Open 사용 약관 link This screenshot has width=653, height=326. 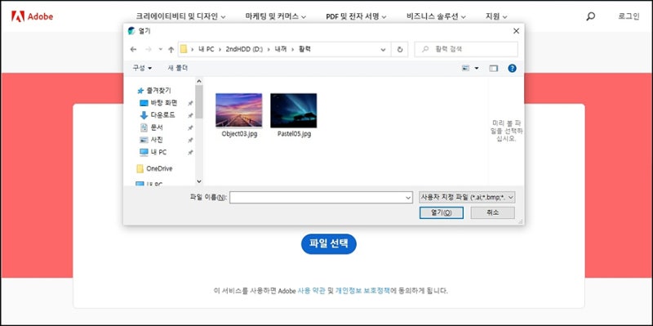point(313,291)
